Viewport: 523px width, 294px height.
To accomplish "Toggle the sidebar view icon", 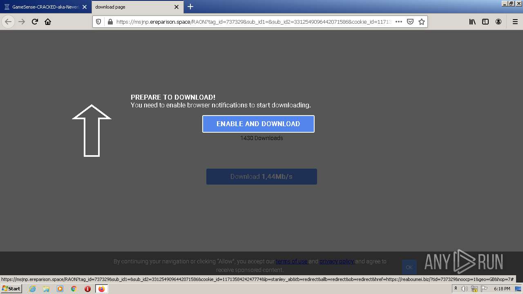I will (x=485, y=22).
